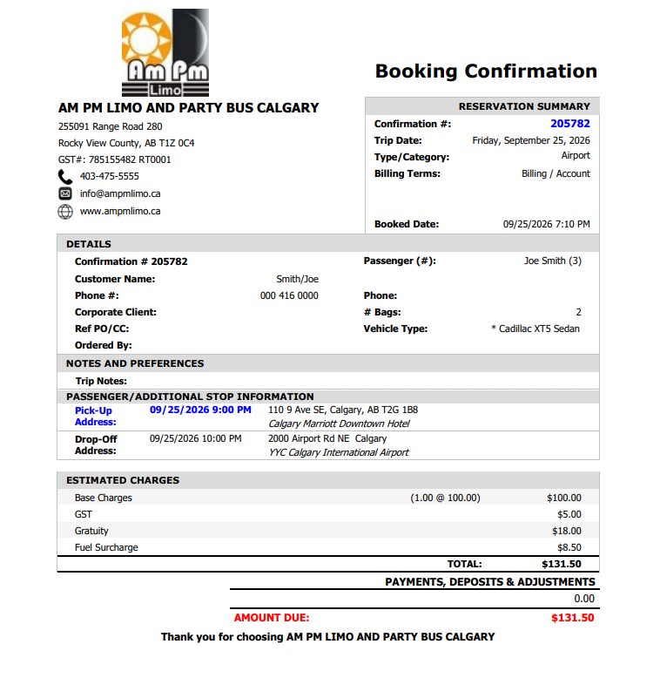Viewport: 660px width, 678px height.
Task: Select pick-up time 09/25/2026 9:00 PM
Action: click(x=200, y=410)
